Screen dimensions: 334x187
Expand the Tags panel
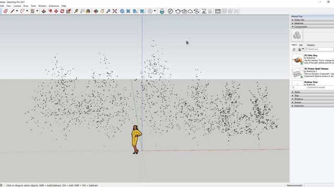click(312, 96)
